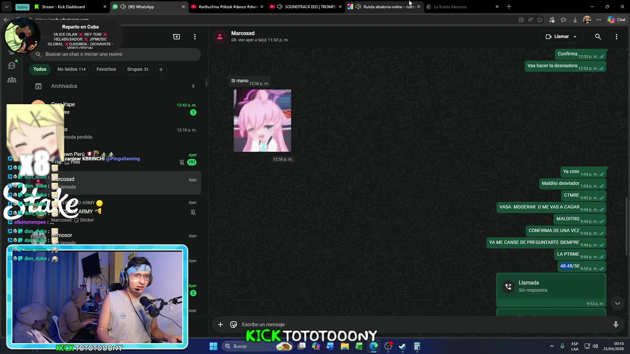Open File Explorer from the taskbar
The width and height of the screenshot is (630, 354).
tap(345, 346)
